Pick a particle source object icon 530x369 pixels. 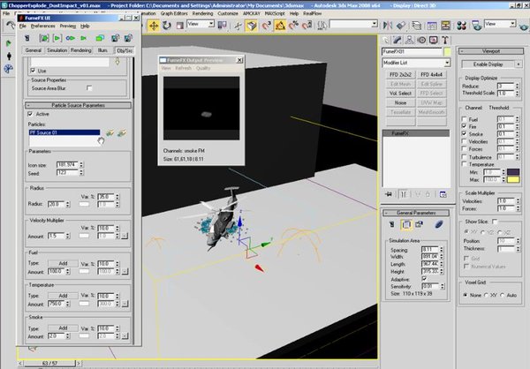pos(110,132)
